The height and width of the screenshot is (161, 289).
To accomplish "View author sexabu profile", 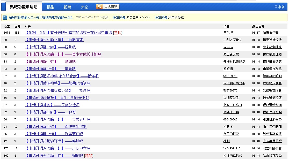I will click(228, 47).
